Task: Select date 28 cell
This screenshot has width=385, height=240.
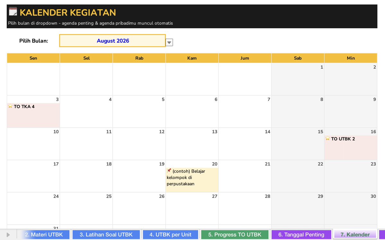Action: [245, 208]
